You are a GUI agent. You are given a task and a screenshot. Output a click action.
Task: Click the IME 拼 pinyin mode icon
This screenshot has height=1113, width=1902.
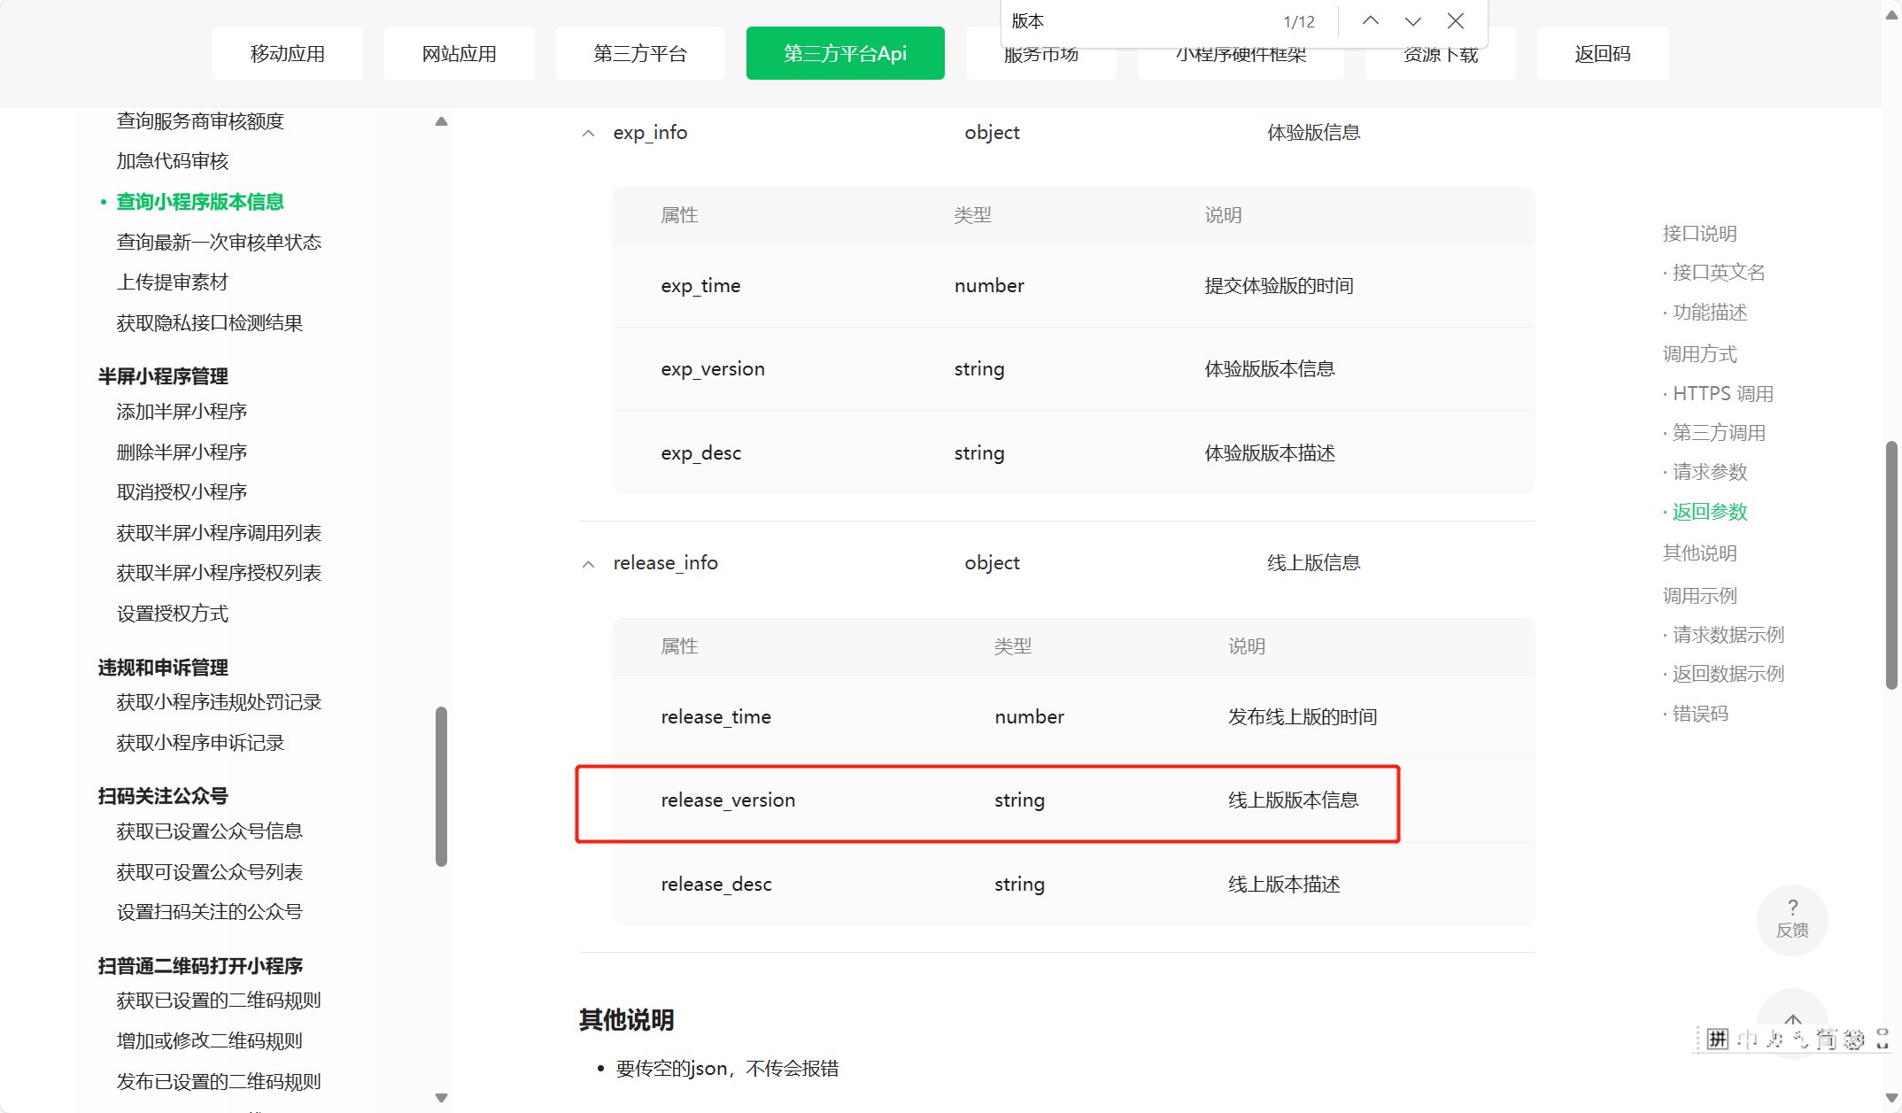(x=1717, y=1039)
